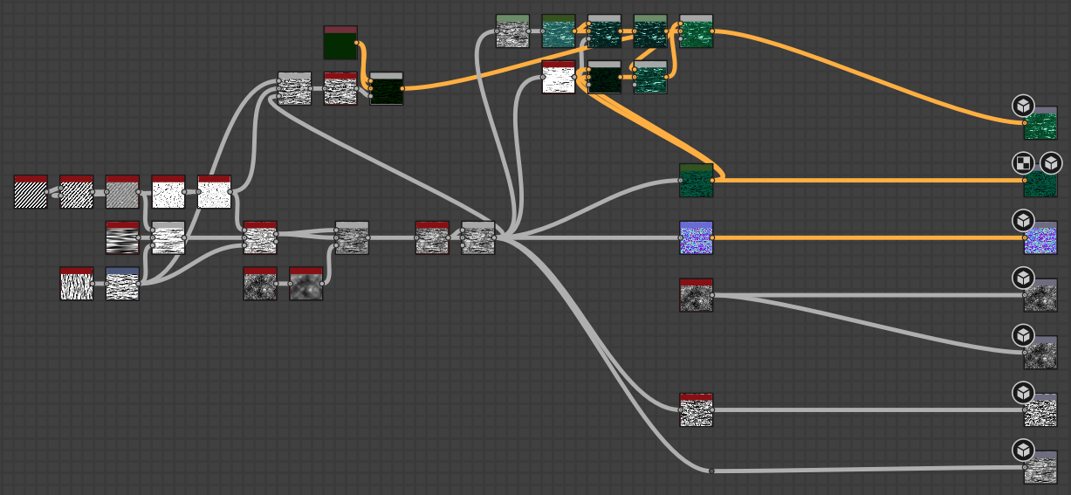Select the teal gradient-map node in the top row

point(558,31)
